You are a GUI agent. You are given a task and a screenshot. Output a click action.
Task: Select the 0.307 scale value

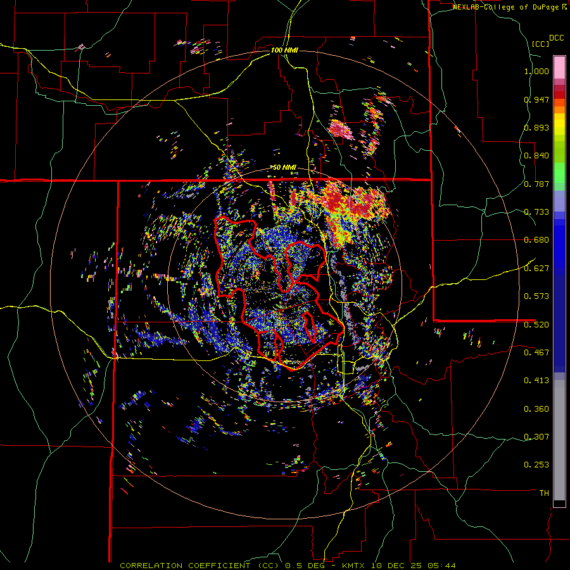(x=536, y=436)
